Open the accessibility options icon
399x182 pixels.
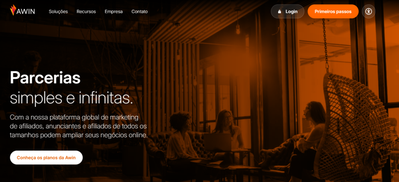point(369,12)
